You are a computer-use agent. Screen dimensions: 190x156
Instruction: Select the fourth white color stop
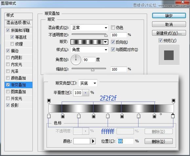139,116
